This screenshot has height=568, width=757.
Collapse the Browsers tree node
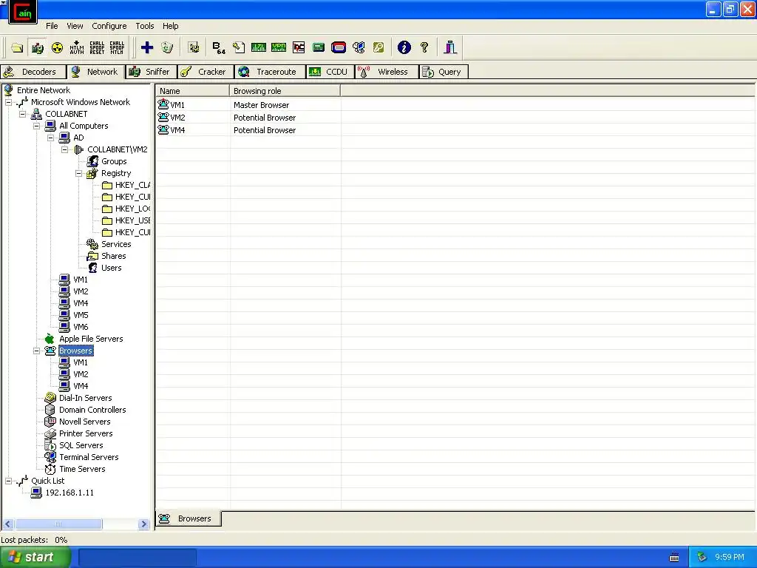click(37, 351)
